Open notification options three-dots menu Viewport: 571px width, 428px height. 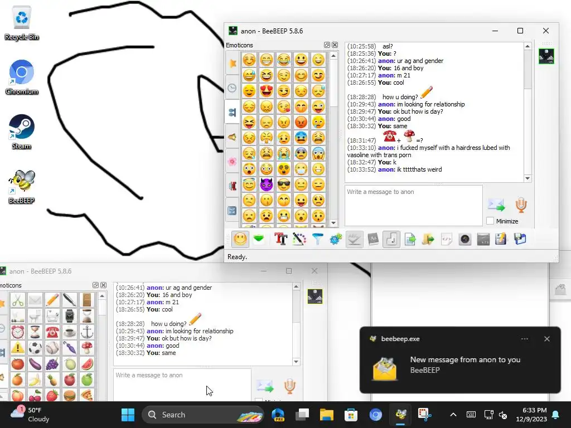point(524,339)
